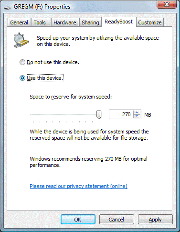The image size is (180, 232).
Task: Select "Do not use this device" option
Action: point(22,62)
